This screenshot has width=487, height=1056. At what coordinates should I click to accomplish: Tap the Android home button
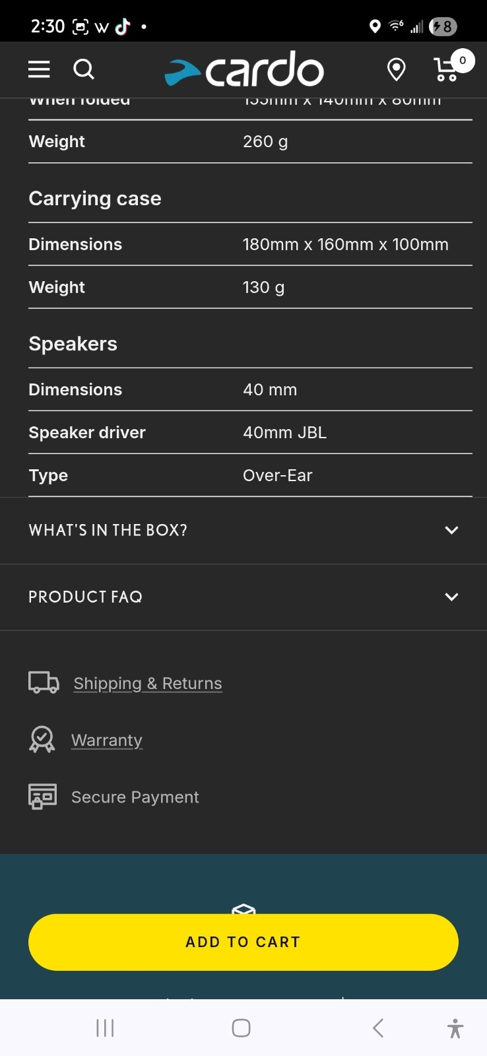242,1028
